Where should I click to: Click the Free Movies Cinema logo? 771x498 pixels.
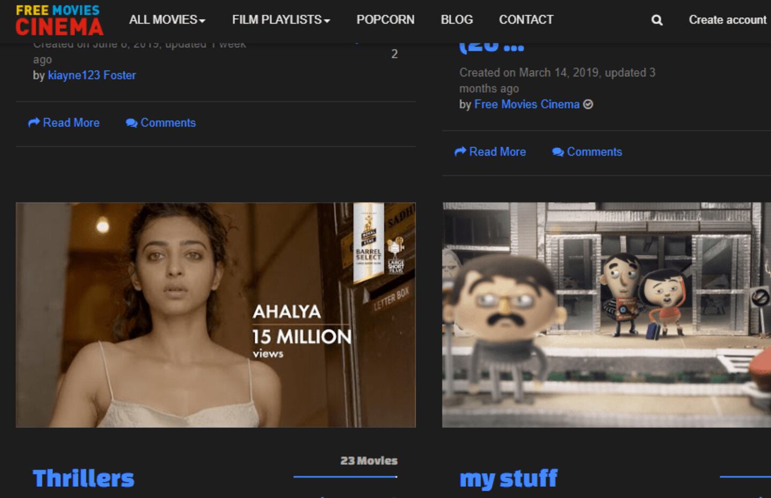click(x=59, y=20)
